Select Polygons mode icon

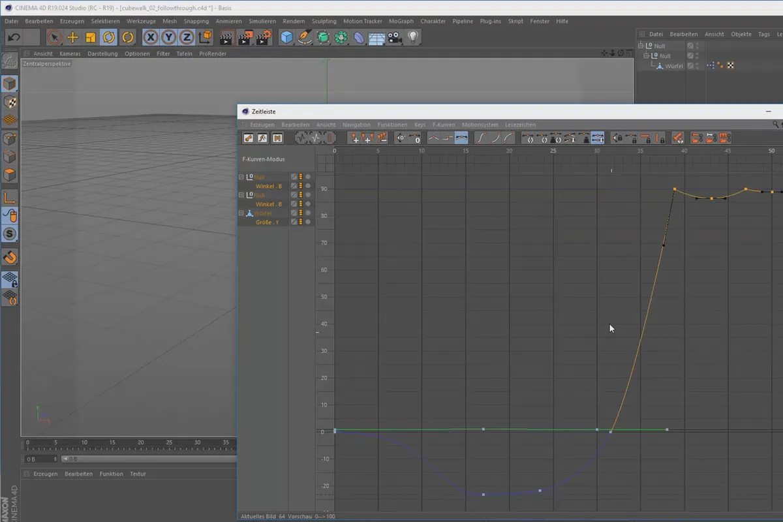pyautogui.click(x=10, y=175)
